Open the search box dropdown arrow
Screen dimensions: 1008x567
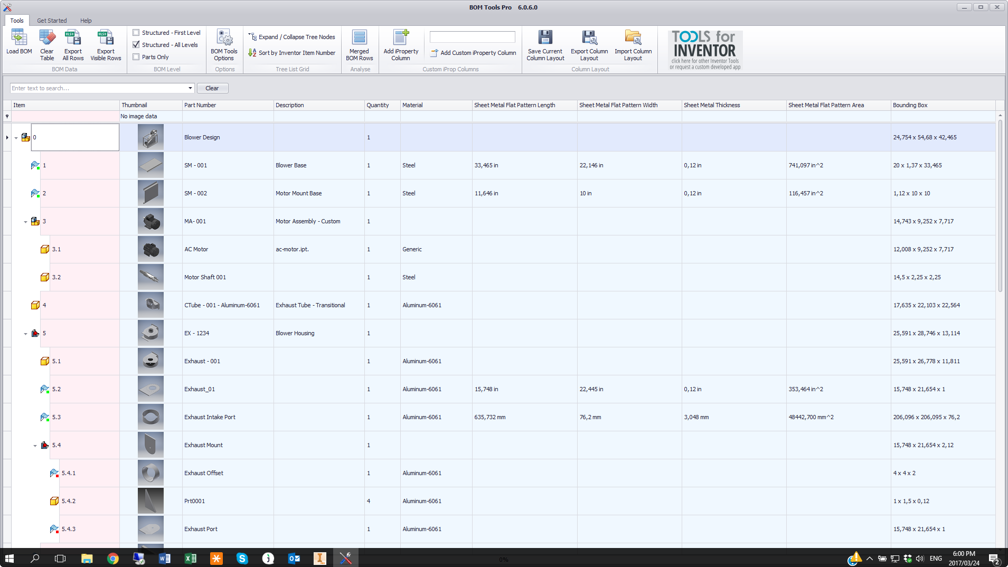190,88
